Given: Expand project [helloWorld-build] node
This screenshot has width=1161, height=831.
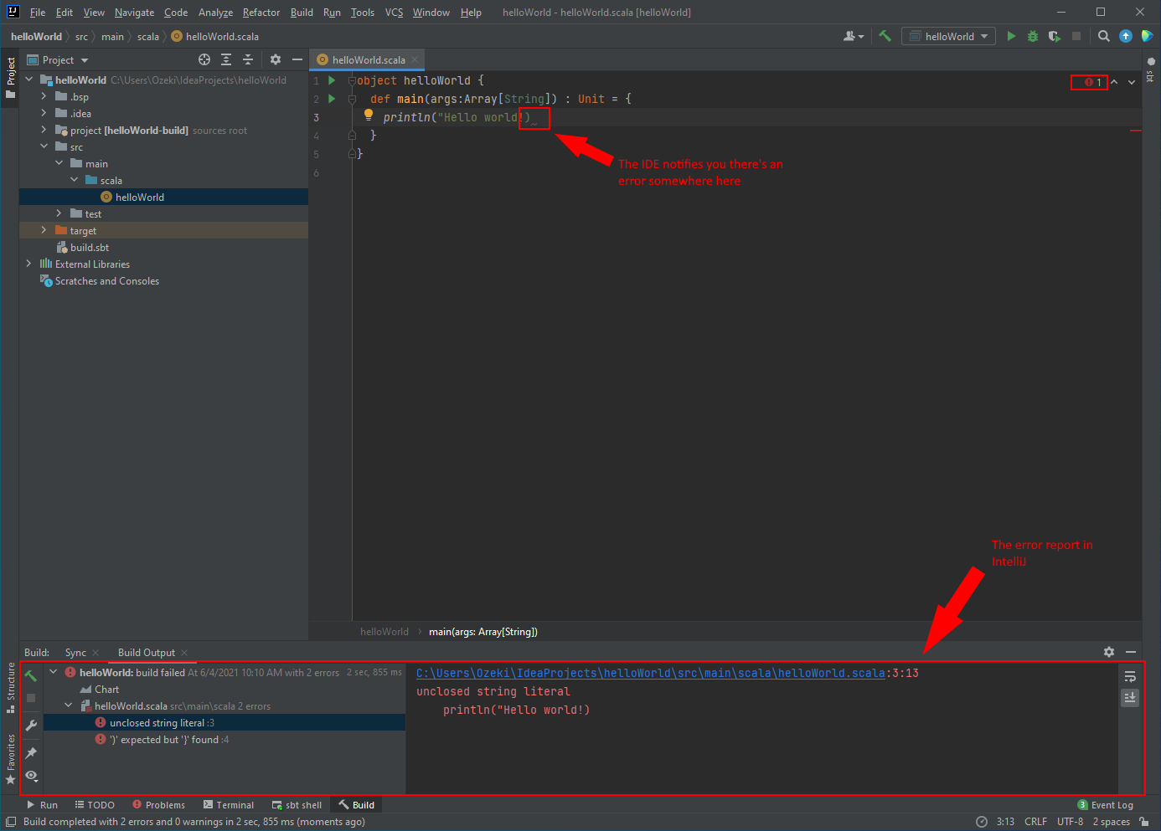Looking at the screenshot, I should pos(44,130).
